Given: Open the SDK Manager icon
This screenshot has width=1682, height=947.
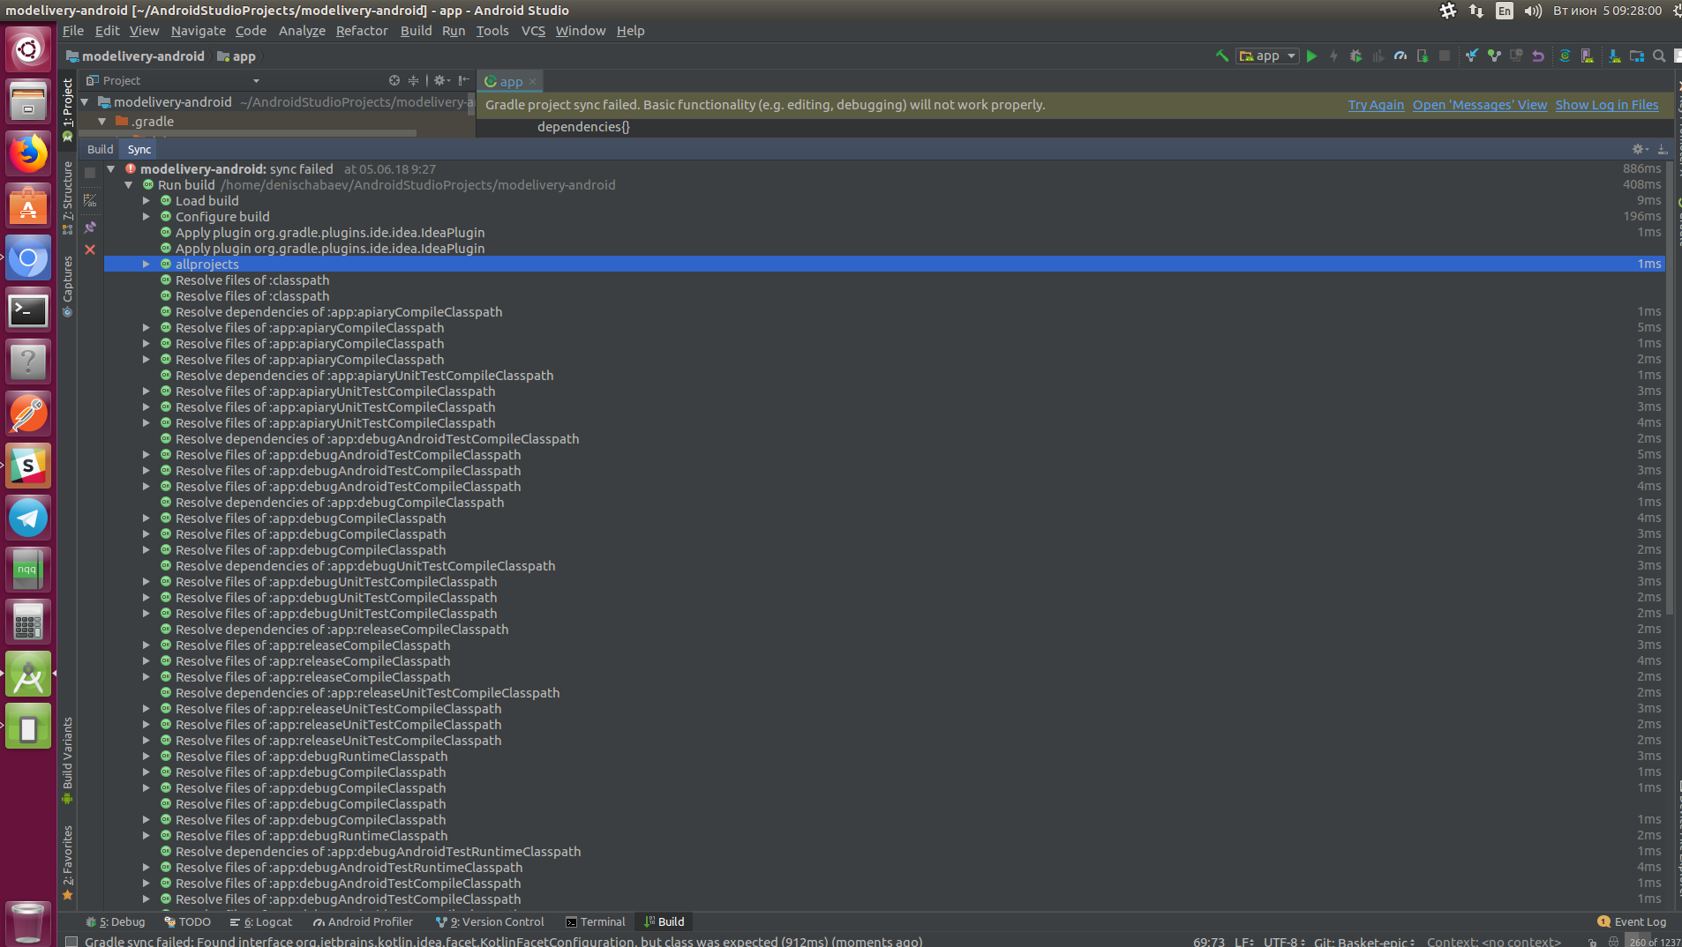Looking at the screenshot, I should coord(1614,56).
